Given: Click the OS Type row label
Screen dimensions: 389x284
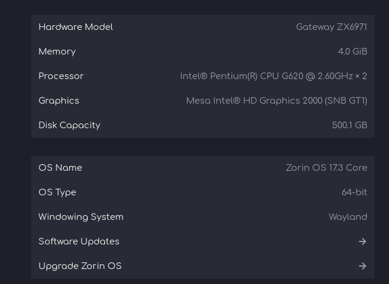Looking at the screenshot, I should pyautogui.click(x=58, y=192).
